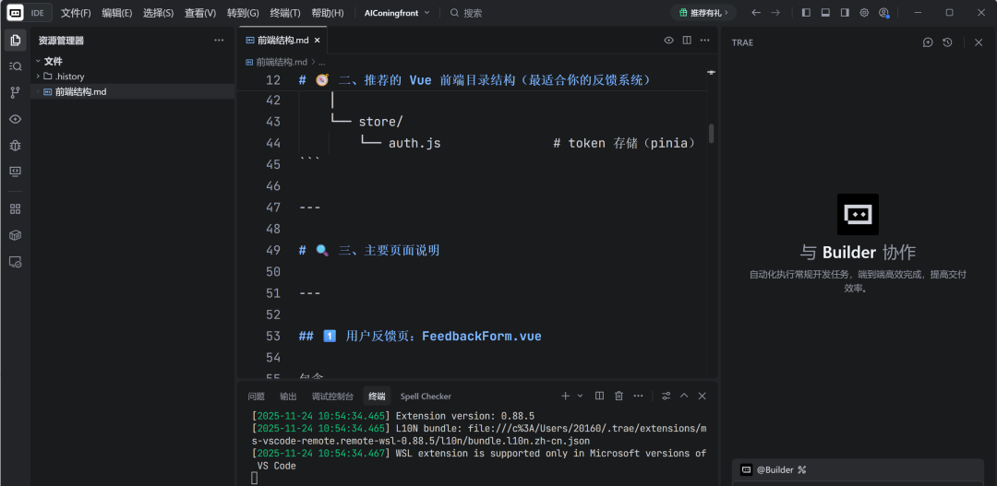The image size is (997, 486).
Task: Close the 前端结构.md editor tab
Action: [x=318, y=40]
